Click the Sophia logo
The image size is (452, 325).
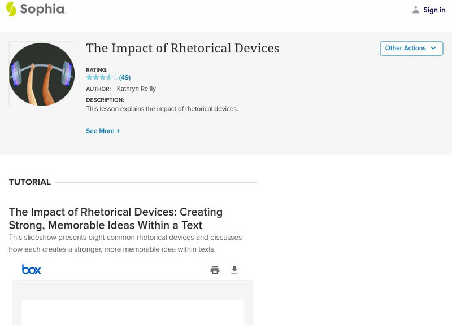[35, 9]
